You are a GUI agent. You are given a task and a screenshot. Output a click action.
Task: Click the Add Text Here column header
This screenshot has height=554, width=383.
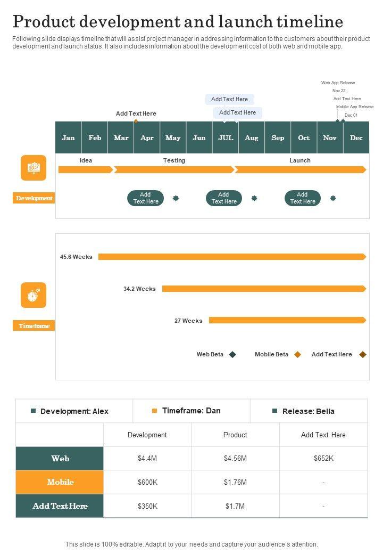[323, 435]
